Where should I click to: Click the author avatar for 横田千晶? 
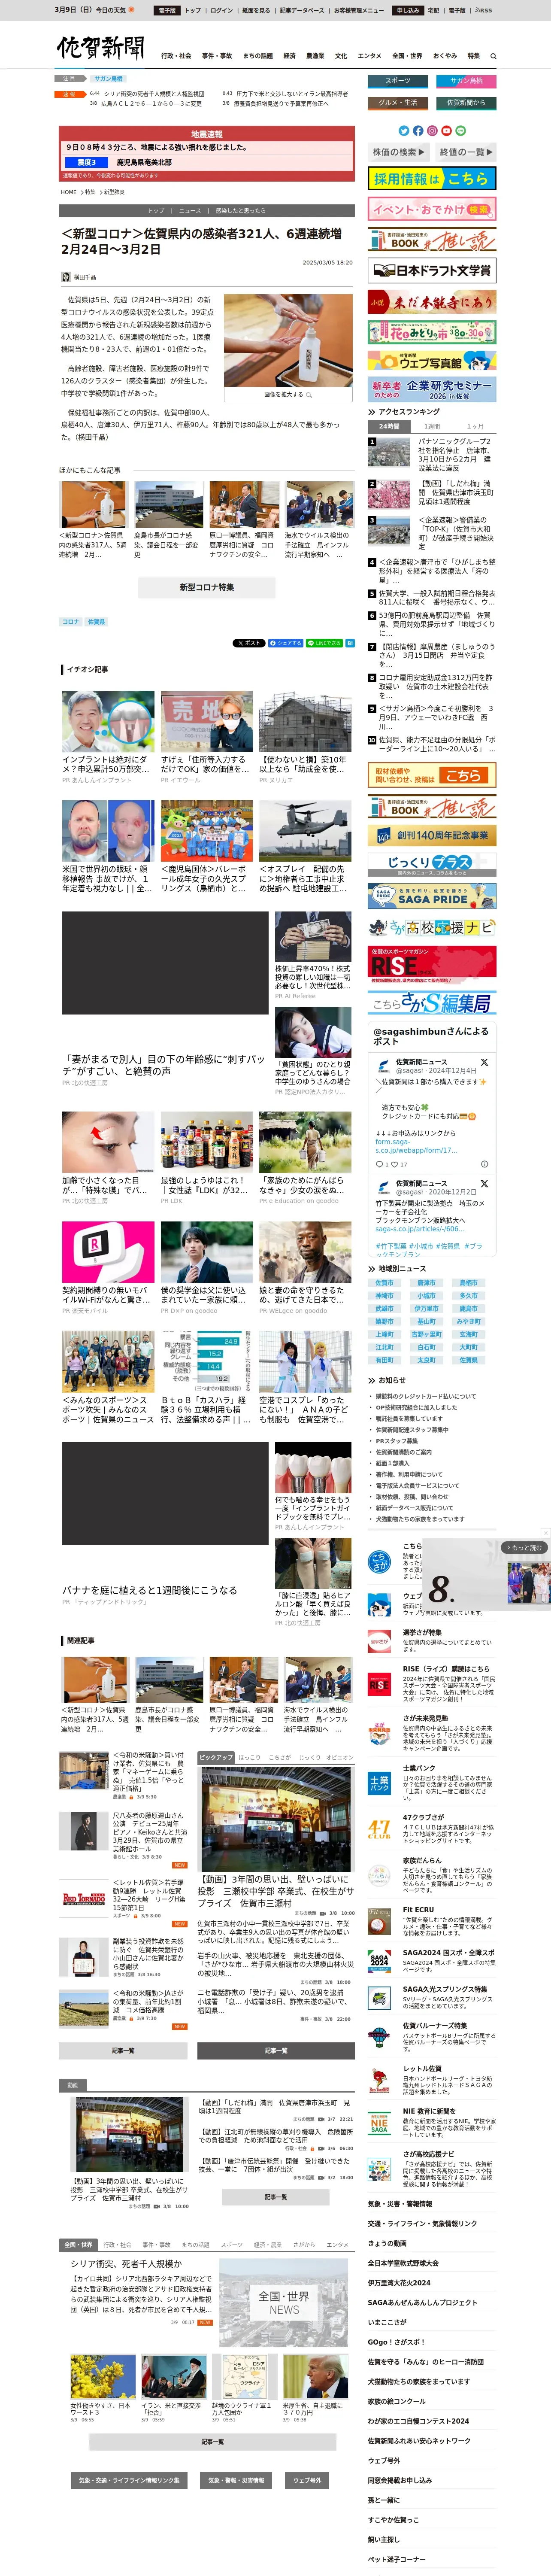tap(66, 277)
